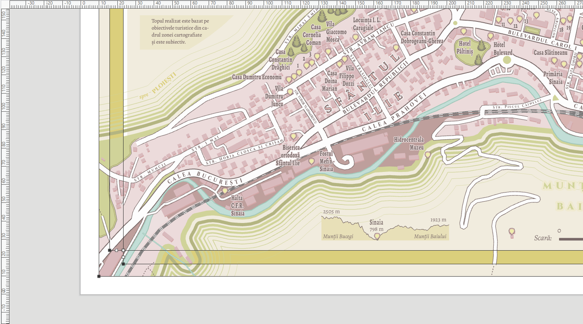Click the pin under Sinaia 798 m

377,236
